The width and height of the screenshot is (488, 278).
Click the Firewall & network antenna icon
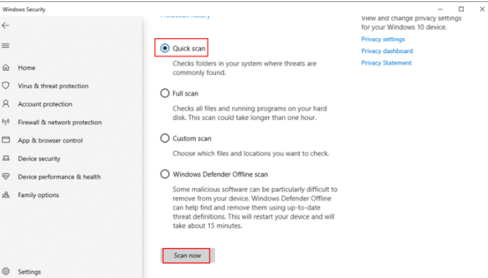(x=6, y=122)
